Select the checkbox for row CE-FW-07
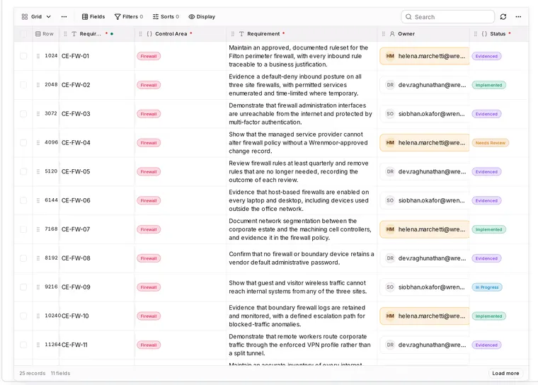Viewport: 538px width, 385px height. pos(23,229)
